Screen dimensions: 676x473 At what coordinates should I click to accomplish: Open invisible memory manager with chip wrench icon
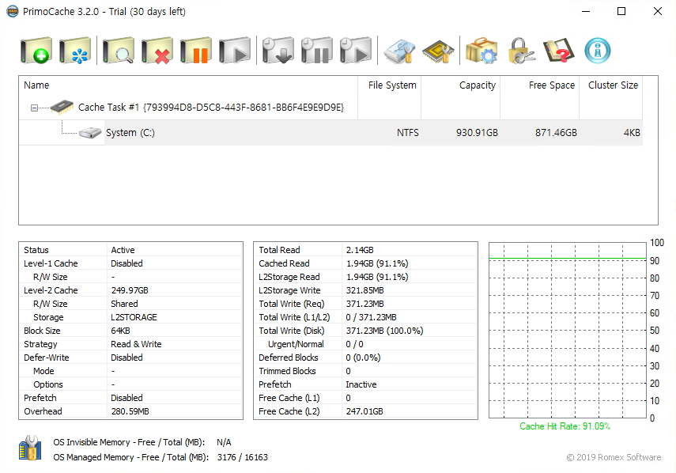[x=439, y=51]
